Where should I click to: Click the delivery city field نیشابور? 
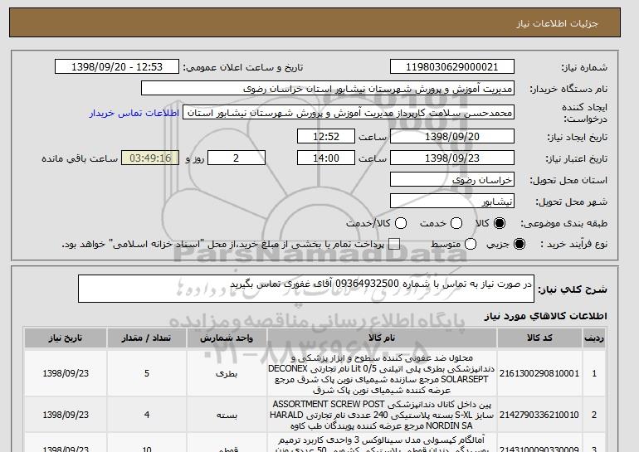pos(452,202)
